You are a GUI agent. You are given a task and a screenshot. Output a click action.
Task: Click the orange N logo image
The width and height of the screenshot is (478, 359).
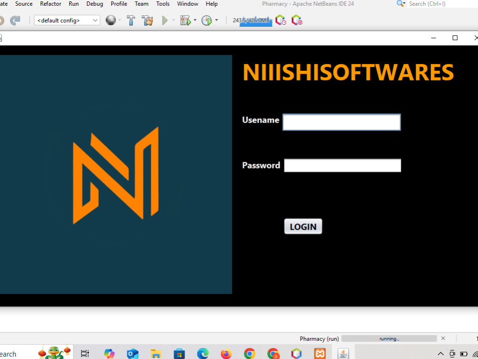click(116, 176)
